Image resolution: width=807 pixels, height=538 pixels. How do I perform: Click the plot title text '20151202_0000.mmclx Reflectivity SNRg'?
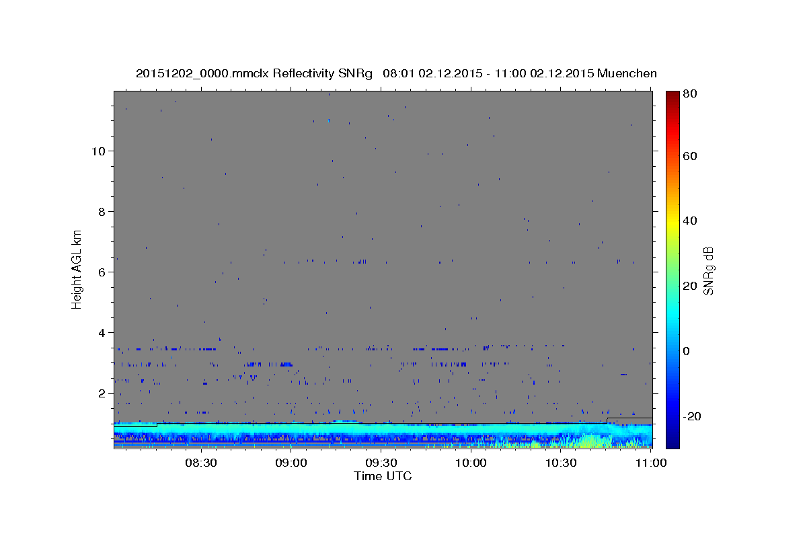pyautogui.click(x=254, y=73)
